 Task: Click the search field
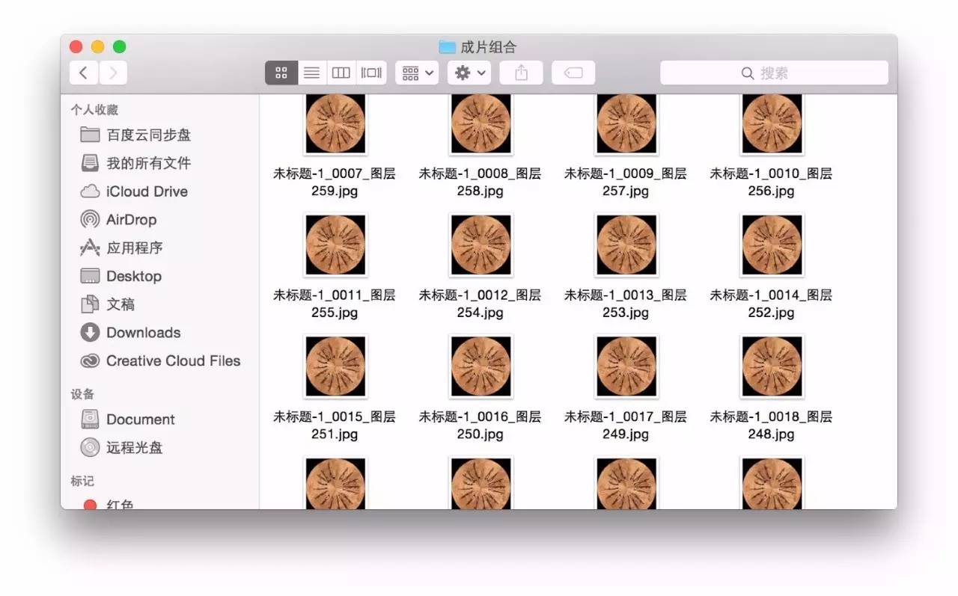(x=774, y=73)
